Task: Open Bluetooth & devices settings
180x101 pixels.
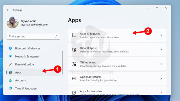Action: (33, 49)
